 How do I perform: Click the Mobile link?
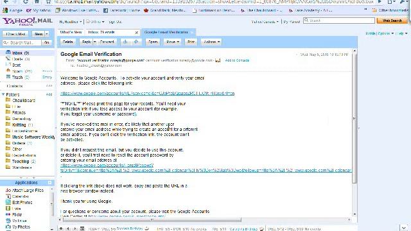pyautogui.click(x=371, y=33)
